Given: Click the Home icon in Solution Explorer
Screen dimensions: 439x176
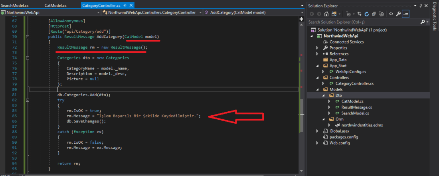Looking at the screenshot, I should 326,14.
